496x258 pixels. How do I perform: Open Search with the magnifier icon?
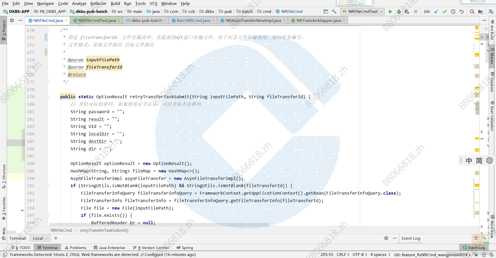pos(472,12)
